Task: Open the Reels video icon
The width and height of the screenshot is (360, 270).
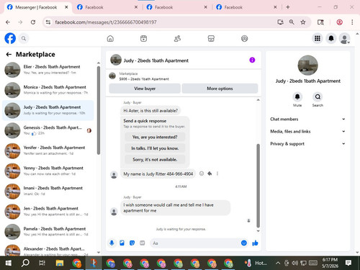Action: point(143,38)
